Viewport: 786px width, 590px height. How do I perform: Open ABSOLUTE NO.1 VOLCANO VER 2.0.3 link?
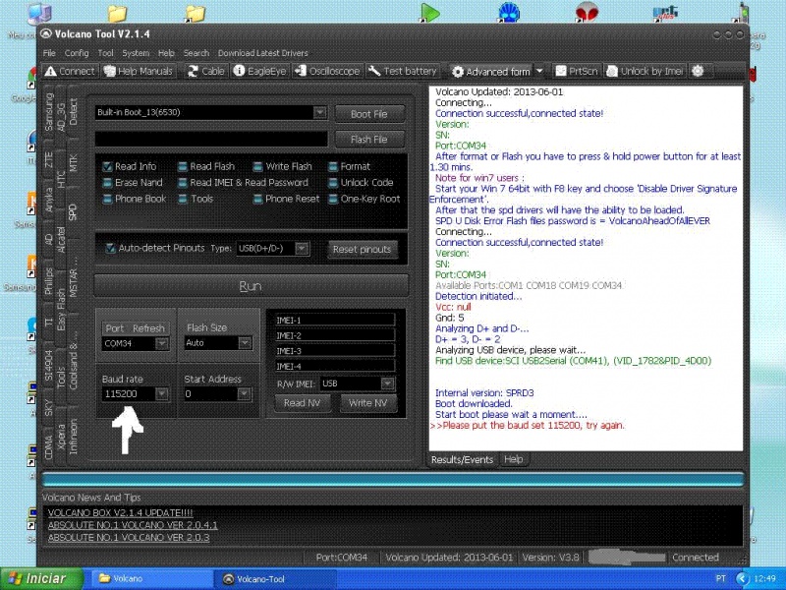(x=129, y=537)
